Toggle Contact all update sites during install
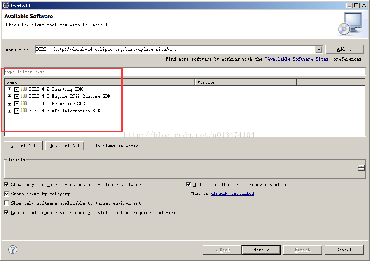The image size is (370, 261). [x=7, y=212]
